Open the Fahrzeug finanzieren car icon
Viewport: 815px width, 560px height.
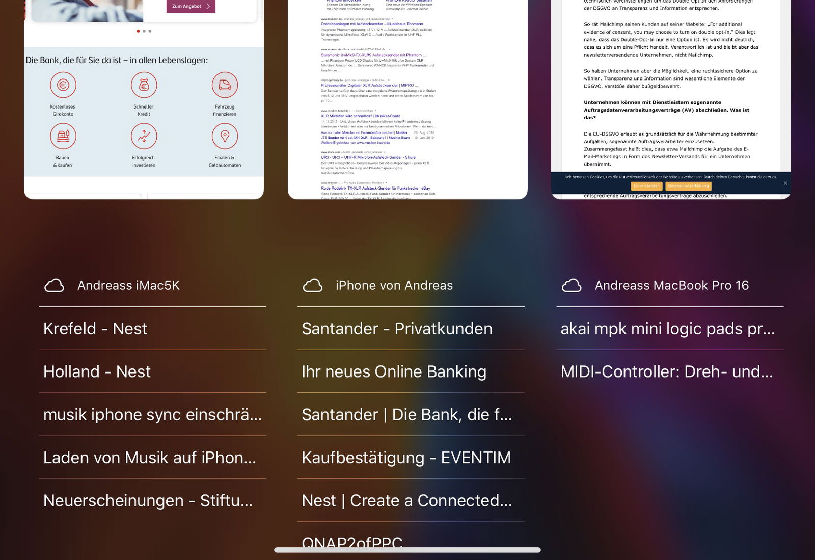225,85
